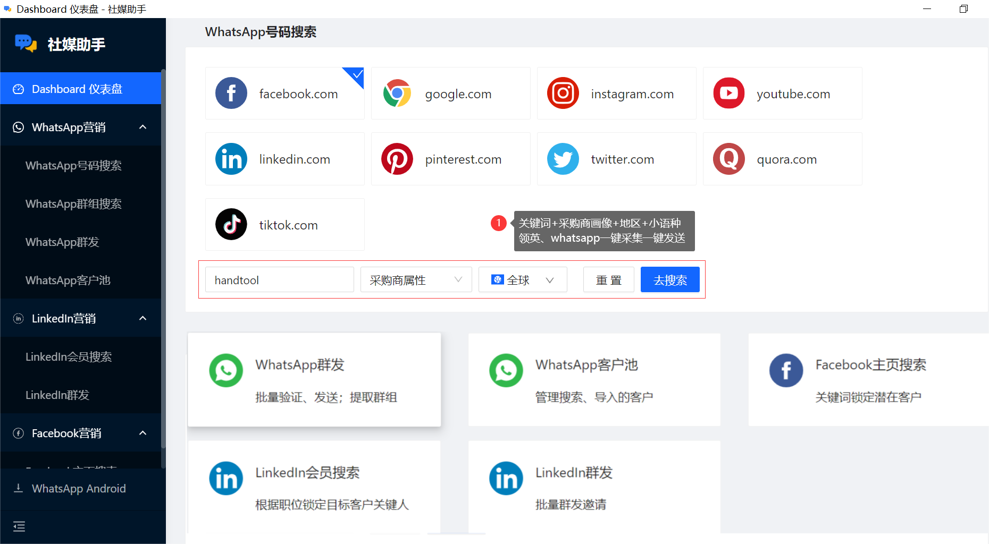Select the google.com Chrome icon
989x544 pixels.
pyautogui.click(x=397, y=93)
